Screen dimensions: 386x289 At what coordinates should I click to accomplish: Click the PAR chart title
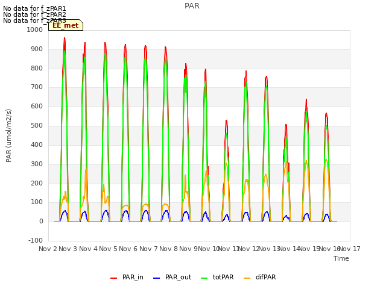click(192, 6)
